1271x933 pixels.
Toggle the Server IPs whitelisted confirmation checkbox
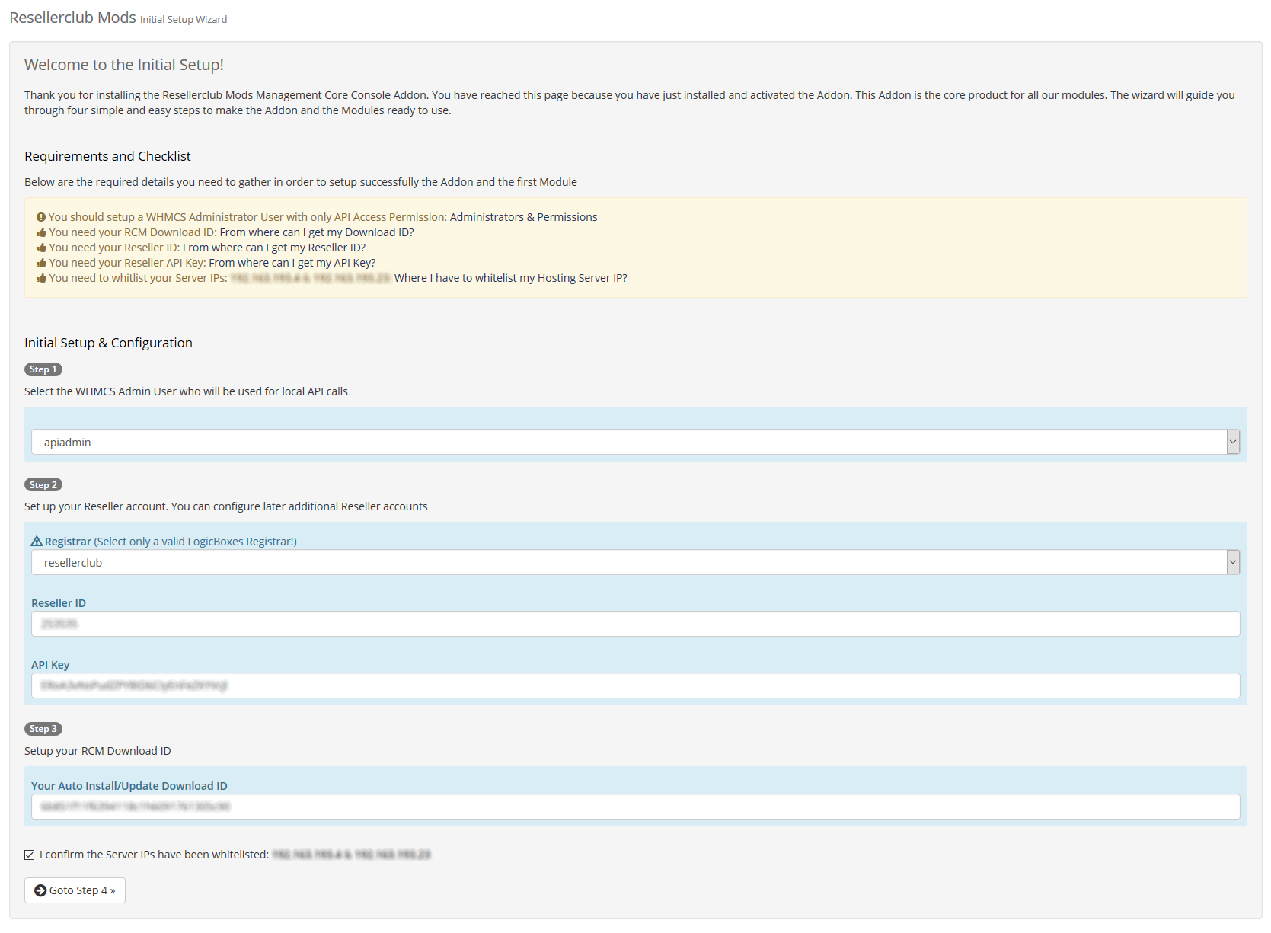(x=29, y=855)
